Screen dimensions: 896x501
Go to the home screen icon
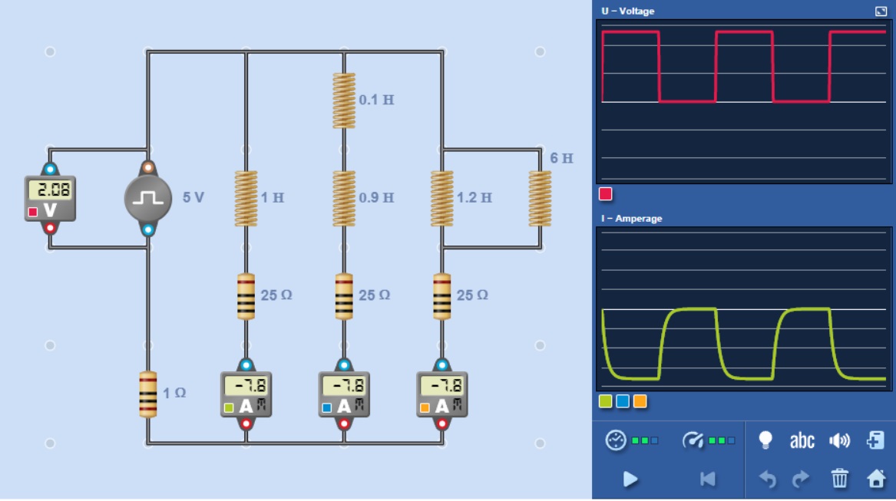coord(876,480)
